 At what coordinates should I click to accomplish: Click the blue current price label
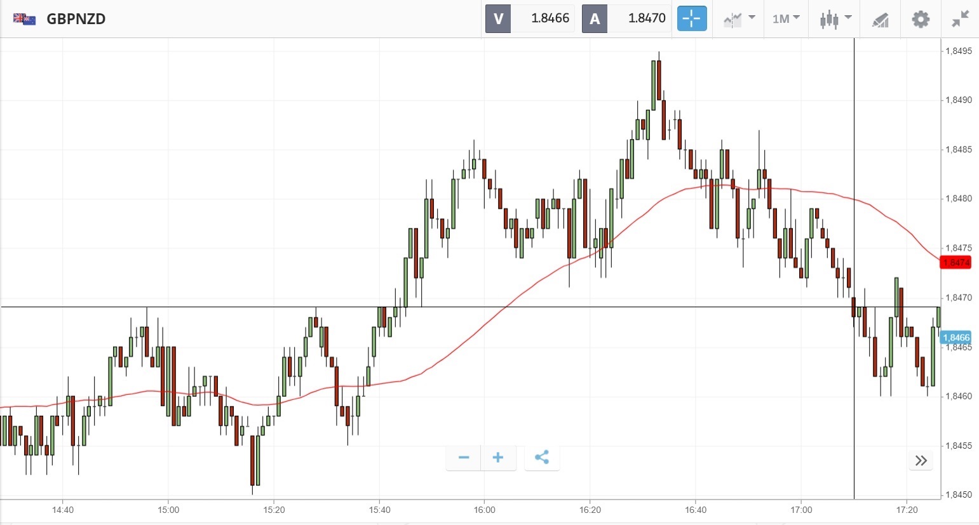pos(955,338)
